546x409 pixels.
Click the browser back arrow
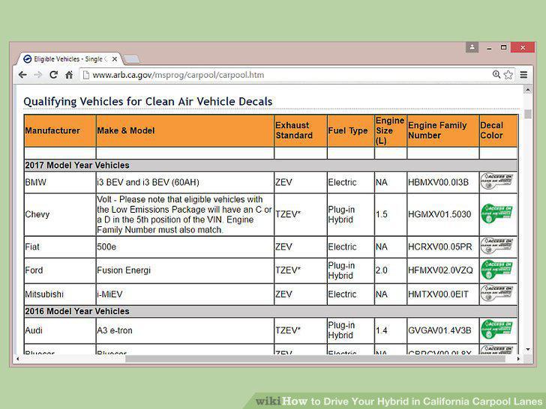coord(22,75)
